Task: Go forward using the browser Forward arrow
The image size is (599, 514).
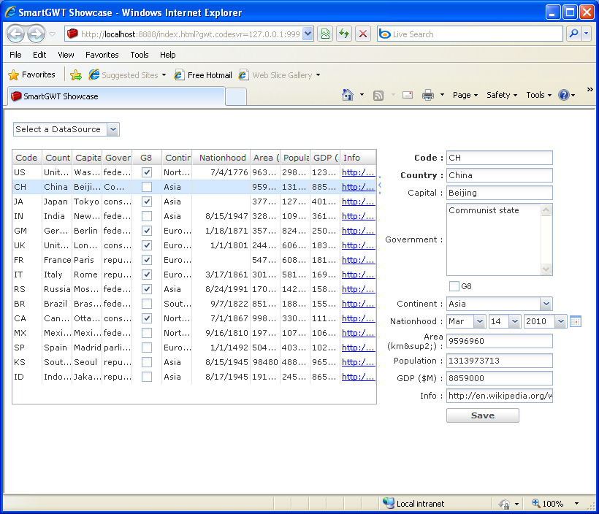Action: 37,34
